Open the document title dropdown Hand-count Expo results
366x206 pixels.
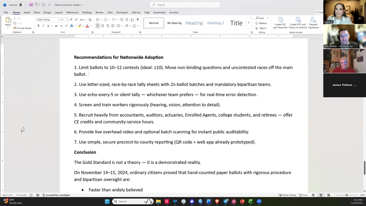(x=68, y=5)
